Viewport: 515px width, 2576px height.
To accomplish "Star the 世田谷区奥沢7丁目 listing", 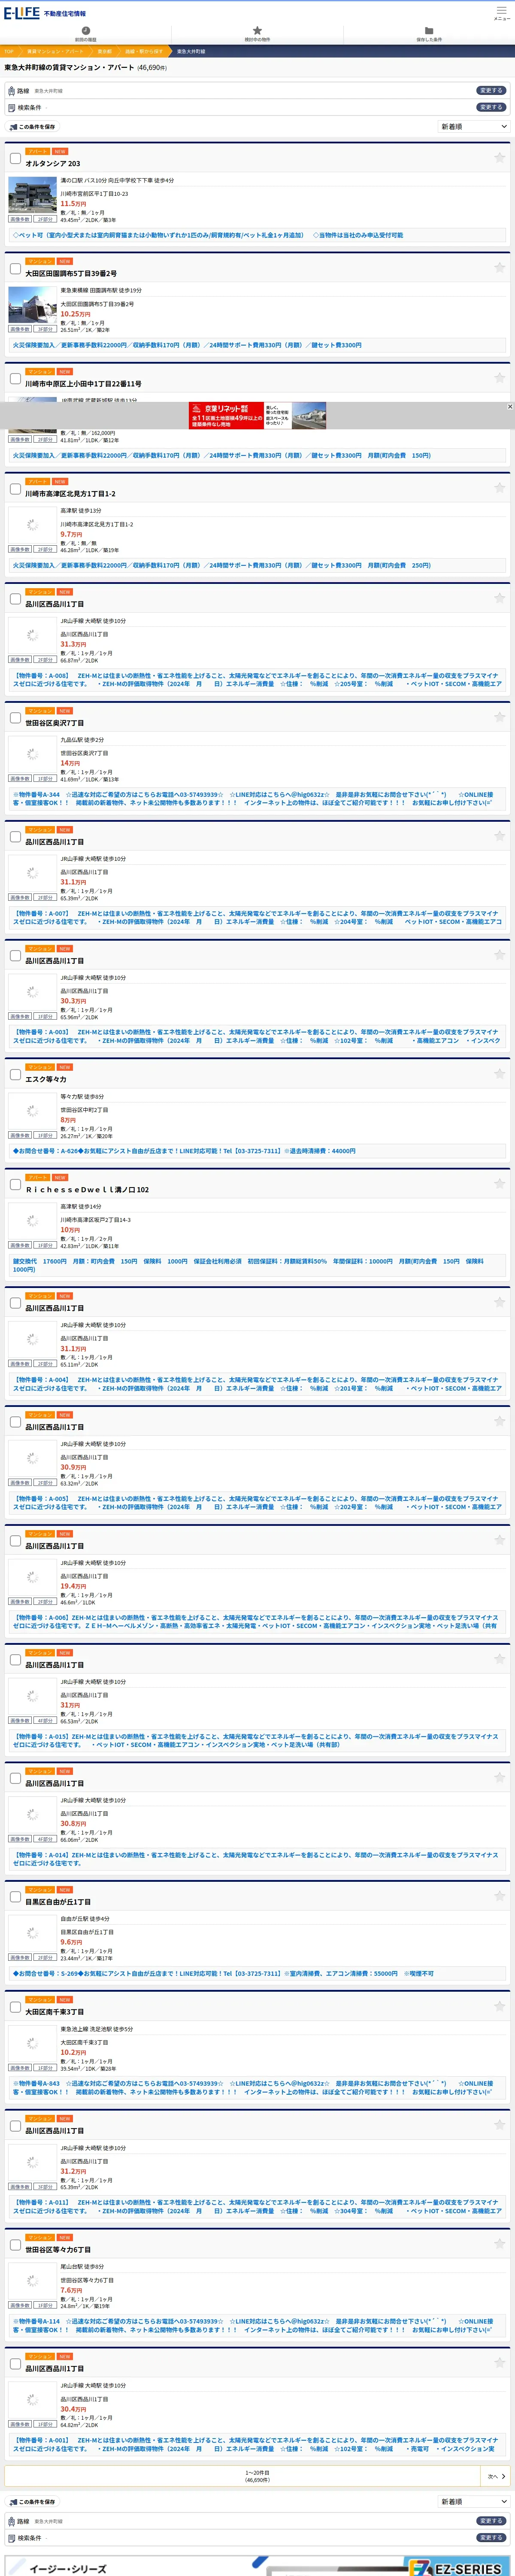I will (x=499, y=718).
